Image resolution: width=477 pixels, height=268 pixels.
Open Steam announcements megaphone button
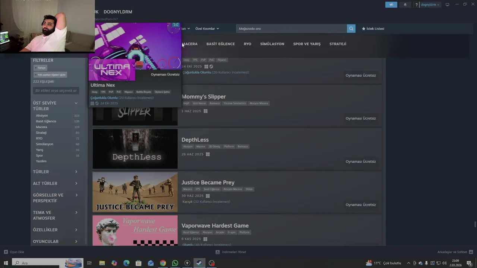click(x=391, y=5)
